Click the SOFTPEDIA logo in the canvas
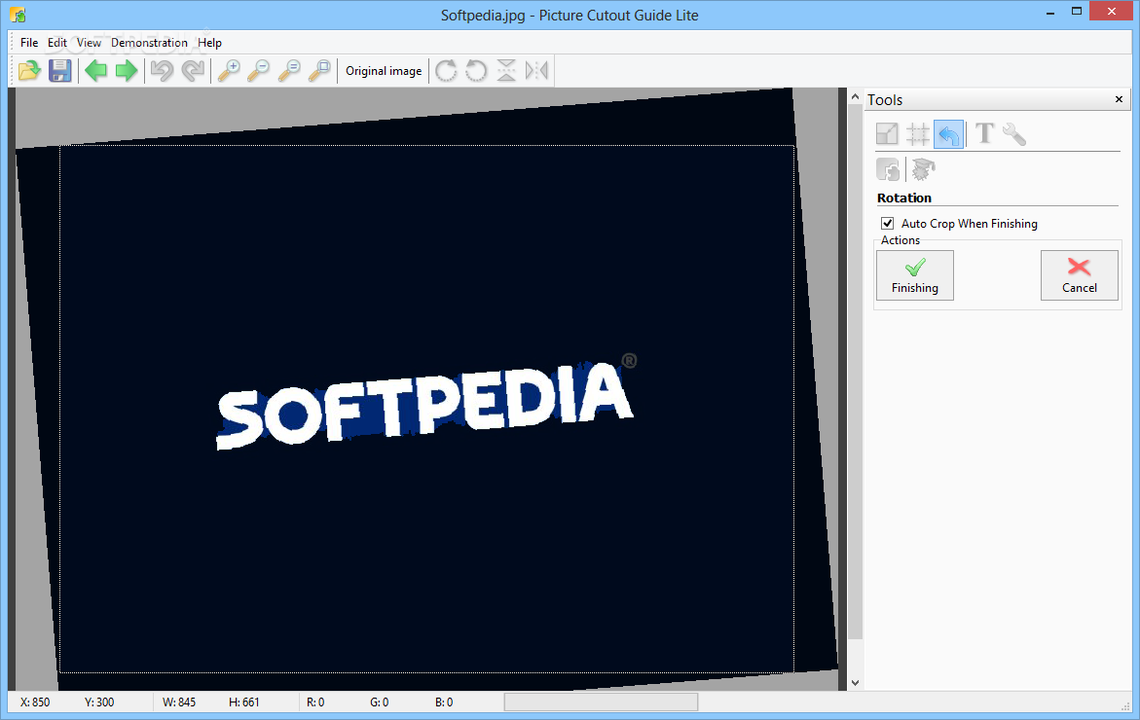 [425, 403]
